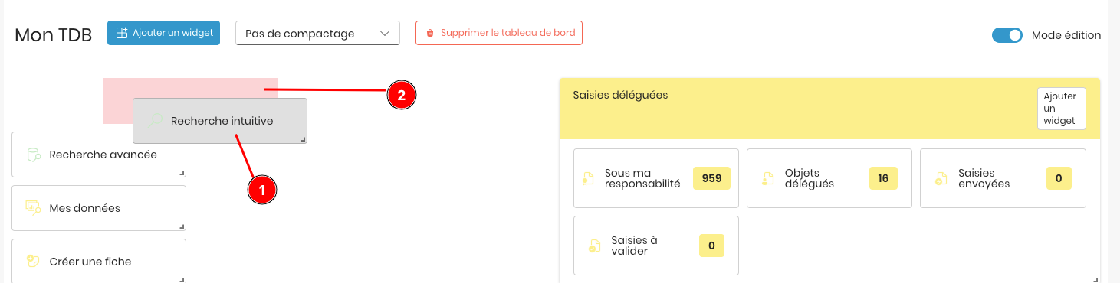
Task: Click the 16 badge on Objets délégués
Action: pos(883,178)
